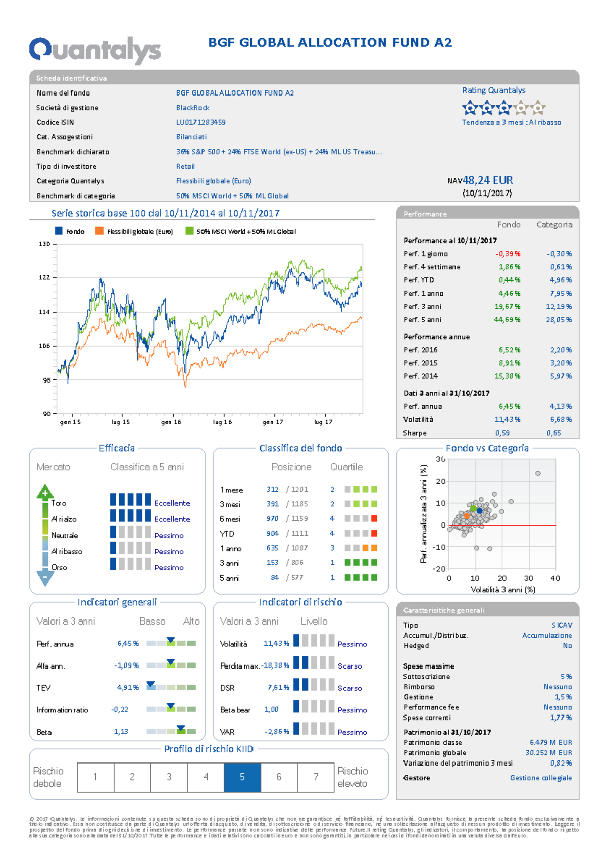Image resolution: width=606 pixels, height=858 pixels.
Task: Click the Gestione collegiale link
Action: [541, 778]
